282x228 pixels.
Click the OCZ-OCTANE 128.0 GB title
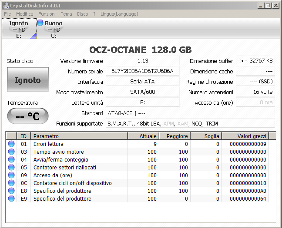141,50
